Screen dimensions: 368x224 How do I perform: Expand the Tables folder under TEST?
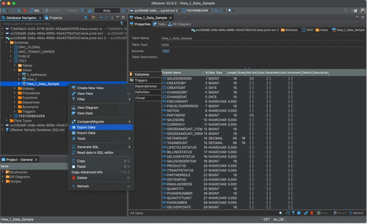(14, 66)
